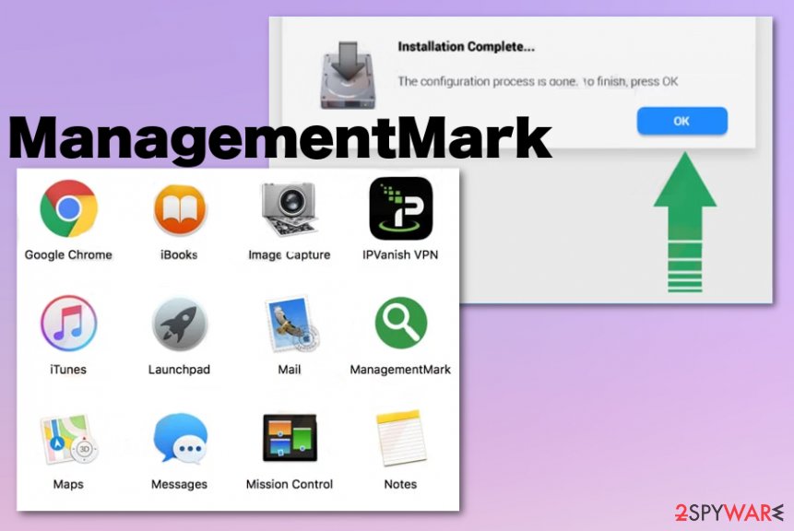The image size is (794, 531).
Task: Launch the Mission Control icon
Action: [290, 438]
